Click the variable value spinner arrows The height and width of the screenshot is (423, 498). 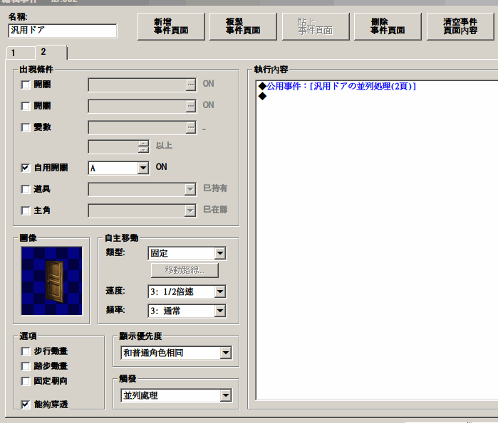[143, 147]
